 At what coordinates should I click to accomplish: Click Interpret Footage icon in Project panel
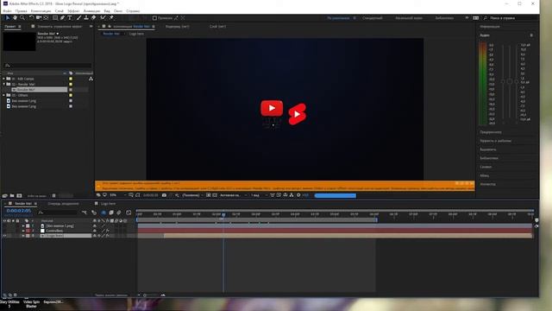5,195
